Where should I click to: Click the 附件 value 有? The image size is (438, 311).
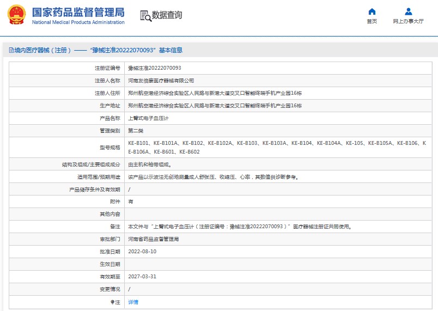(x=131, y=202)
